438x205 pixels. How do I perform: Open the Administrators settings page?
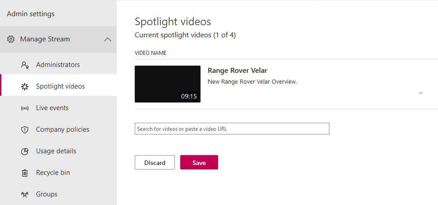(58, 65)
